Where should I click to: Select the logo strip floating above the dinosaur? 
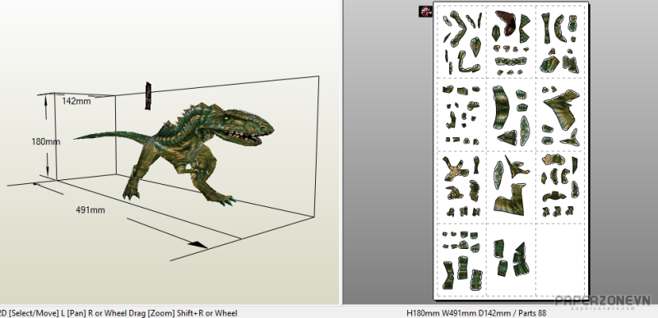pyautogui.click(x=148, y=96)
